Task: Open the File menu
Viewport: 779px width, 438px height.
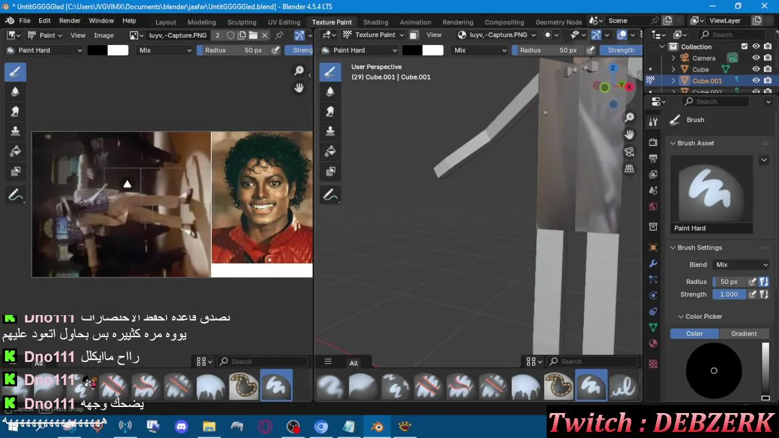Action: 25,21
